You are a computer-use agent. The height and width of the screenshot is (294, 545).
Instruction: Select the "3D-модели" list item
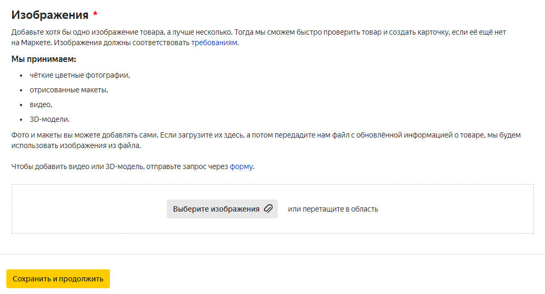[x=49, y=119]
